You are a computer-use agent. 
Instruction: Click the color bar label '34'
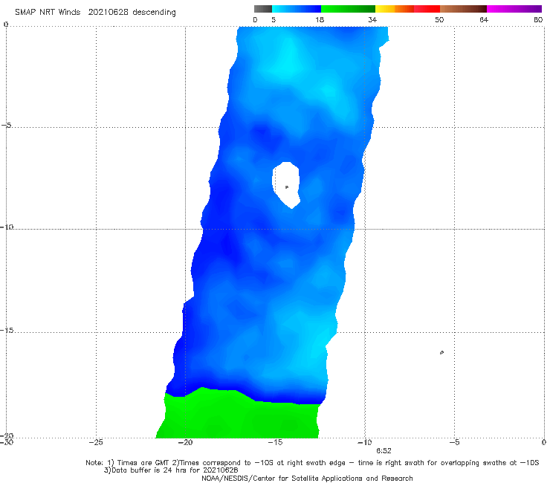[x=372, y=19]
